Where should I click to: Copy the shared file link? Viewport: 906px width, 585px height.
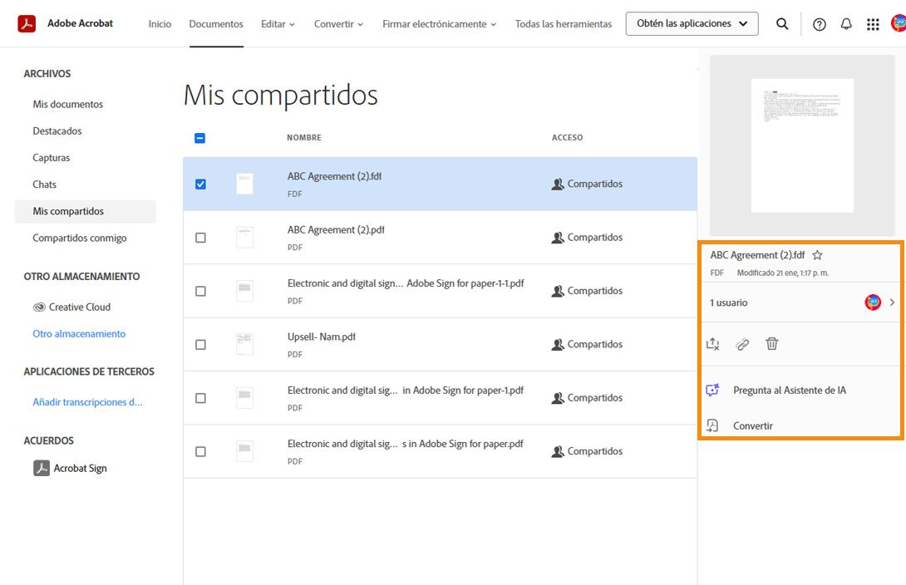[742, 343]
